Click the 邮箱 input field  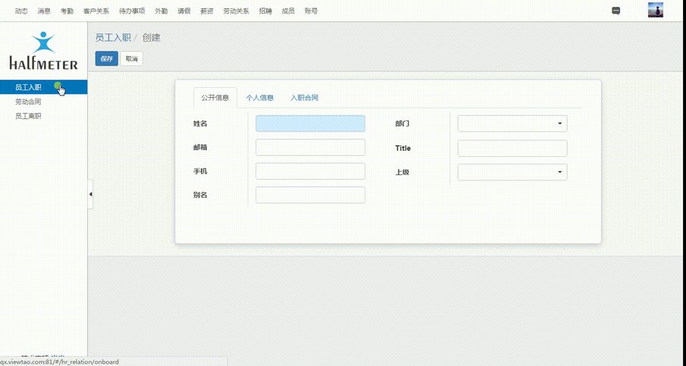pos(310,148)
